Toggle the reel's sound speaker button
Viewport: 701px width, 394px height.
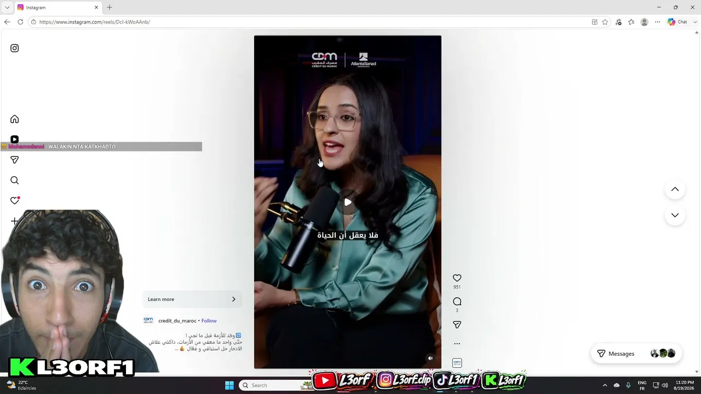click(x=430, y=358)
